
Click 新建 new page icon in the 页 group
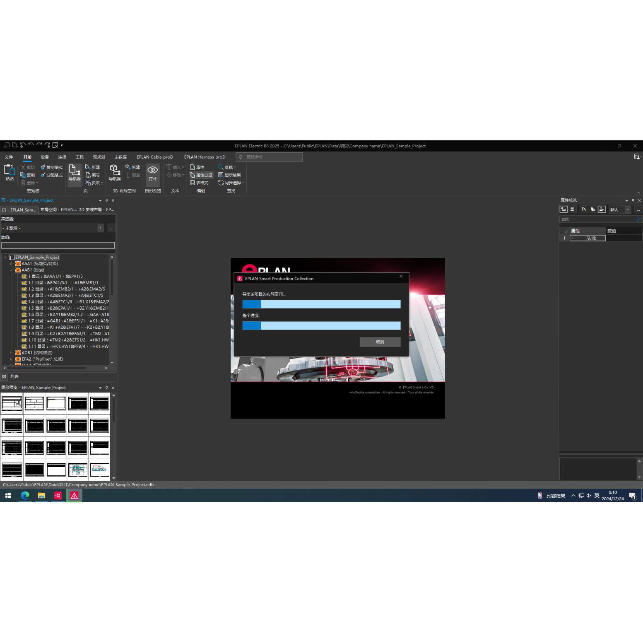click(88, 167)
